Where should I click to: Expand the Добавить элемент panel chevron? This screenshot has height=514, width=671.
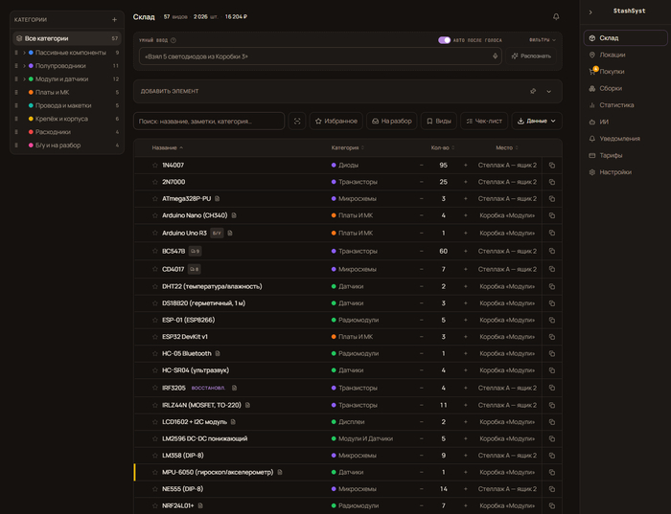pyautogui.click(x=548, y=92)
